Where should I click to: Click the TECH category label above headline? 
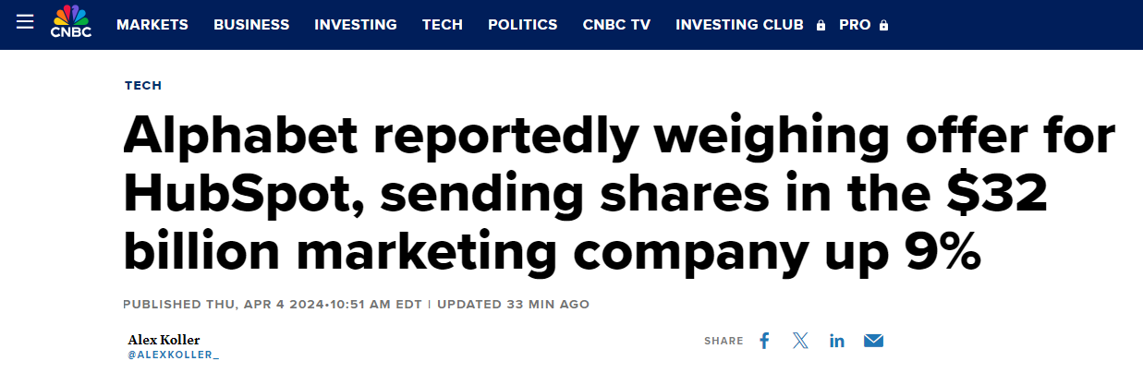coord(143,86)
